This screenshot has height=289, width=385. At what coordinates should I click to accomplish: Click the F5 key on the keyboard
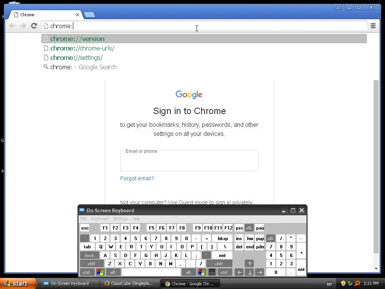(x=152, y=228)
